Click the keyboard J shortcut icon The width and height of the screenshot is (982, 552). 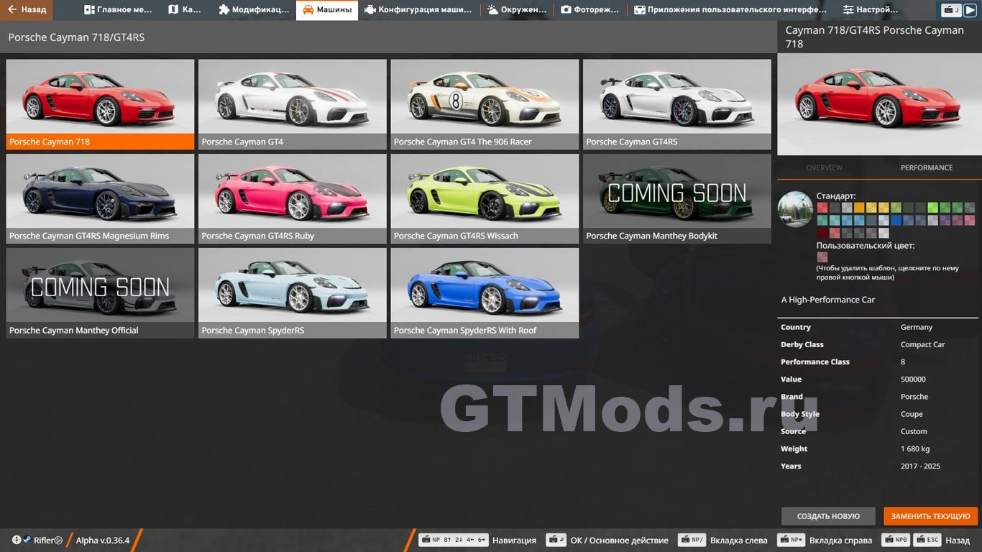951,10
